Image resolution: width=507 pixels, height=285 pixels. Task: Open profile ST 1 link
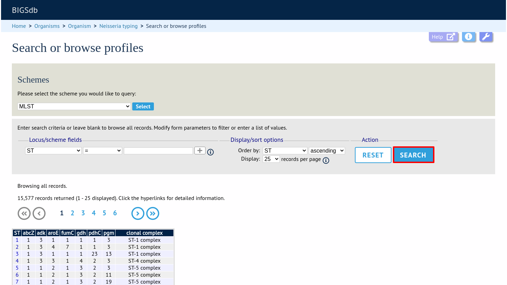17,240
